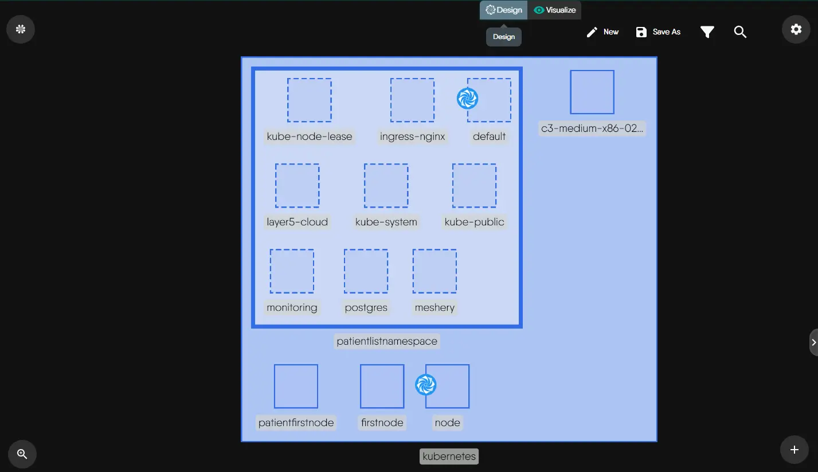Viewport: 818px width, 472px height.
Task: Select the patientfirstnode box
Action: (296, 386)
